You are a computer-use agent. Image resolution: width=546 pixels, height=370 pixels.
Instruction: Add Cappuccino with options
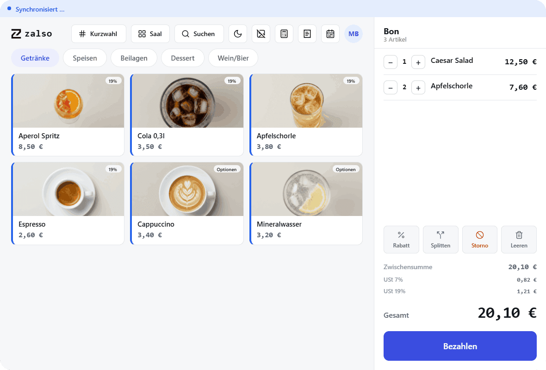tap(187, 203)
